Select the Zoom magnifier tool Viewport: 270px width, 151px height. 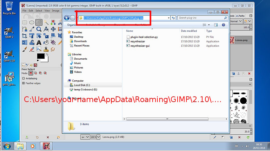[x=39, y=29]
